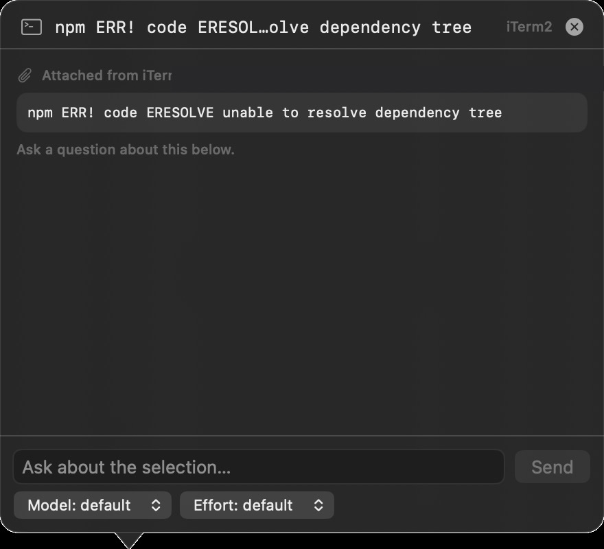Click the paperclip attachment icon
Viewport: 604px width, 549px height.
[x=25, y=75]
